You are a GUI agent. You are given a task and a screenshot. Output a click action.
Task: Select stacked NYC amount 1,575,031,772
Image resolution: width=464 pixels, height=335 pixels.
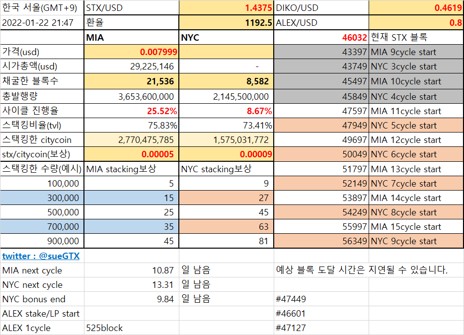227,139
